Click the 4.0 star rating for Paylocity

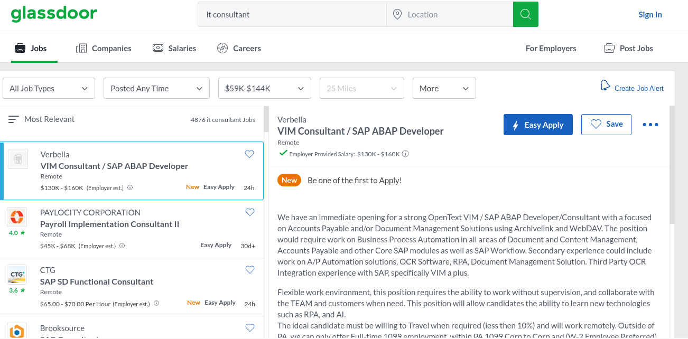click(17, 233)
